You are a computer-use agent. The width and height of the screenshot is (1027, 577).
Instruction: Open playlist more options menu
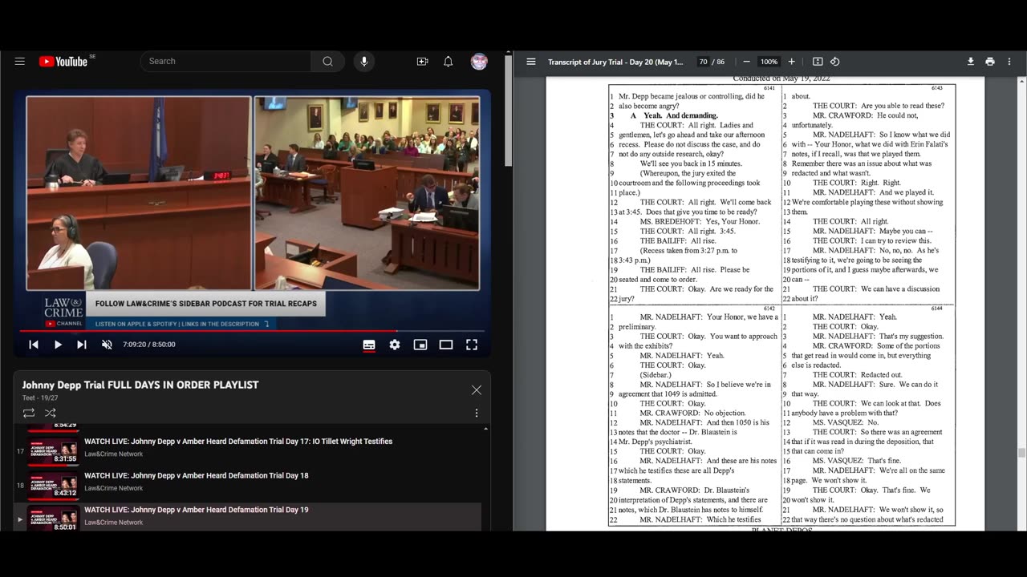coord(477,413)
